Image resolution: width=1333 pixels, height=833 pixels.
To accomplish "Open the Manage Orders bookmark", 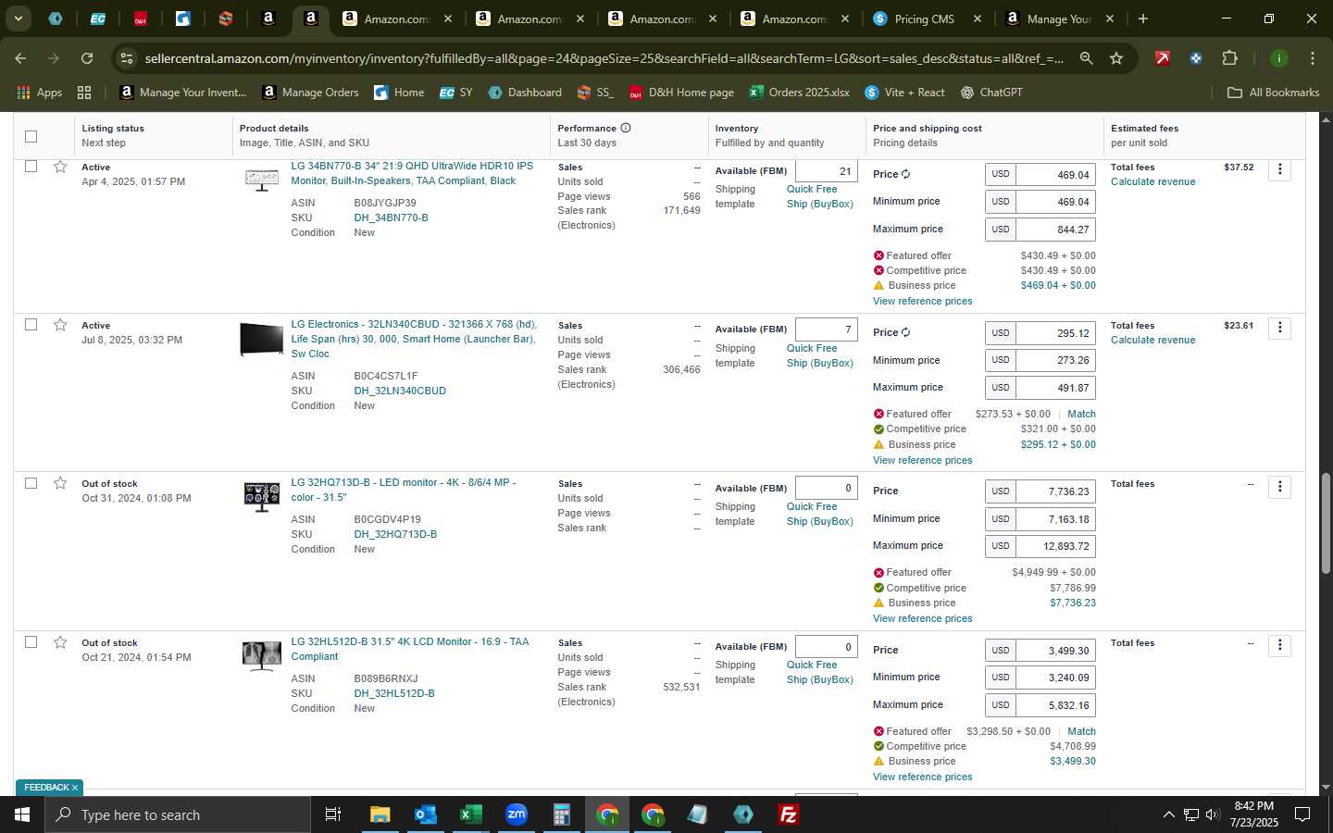I will click(310, 93).
